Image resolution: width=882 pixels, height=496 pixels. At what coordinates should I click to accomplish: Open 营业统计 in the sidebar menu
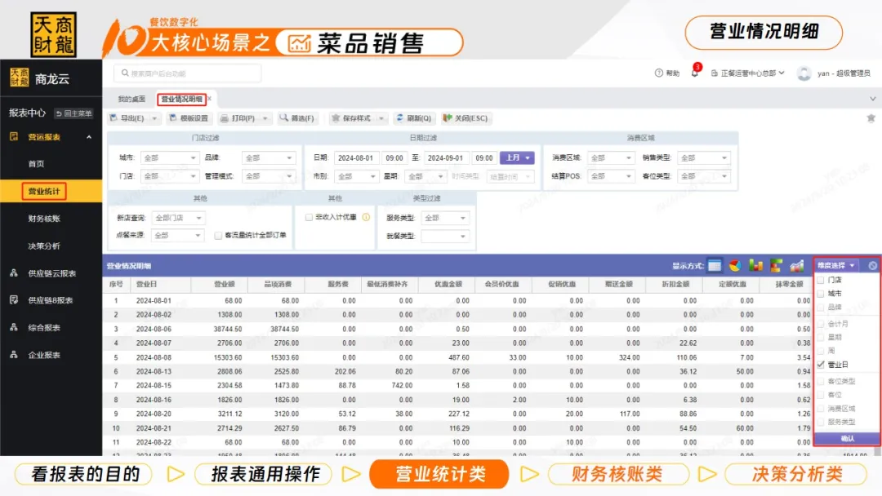point(44,191)
